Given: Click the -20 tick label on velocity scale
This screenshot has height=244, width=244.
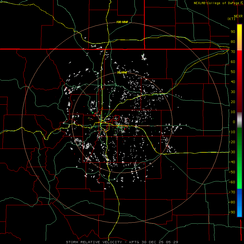Looking at the screenshot, I should pos(232,142).
